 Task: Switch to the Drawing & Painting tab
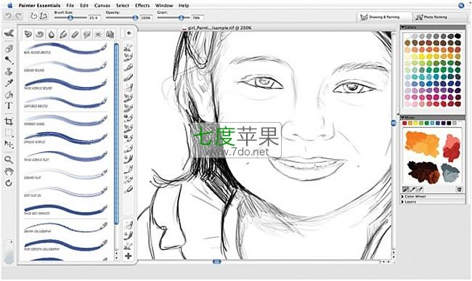tap(384, 17)
